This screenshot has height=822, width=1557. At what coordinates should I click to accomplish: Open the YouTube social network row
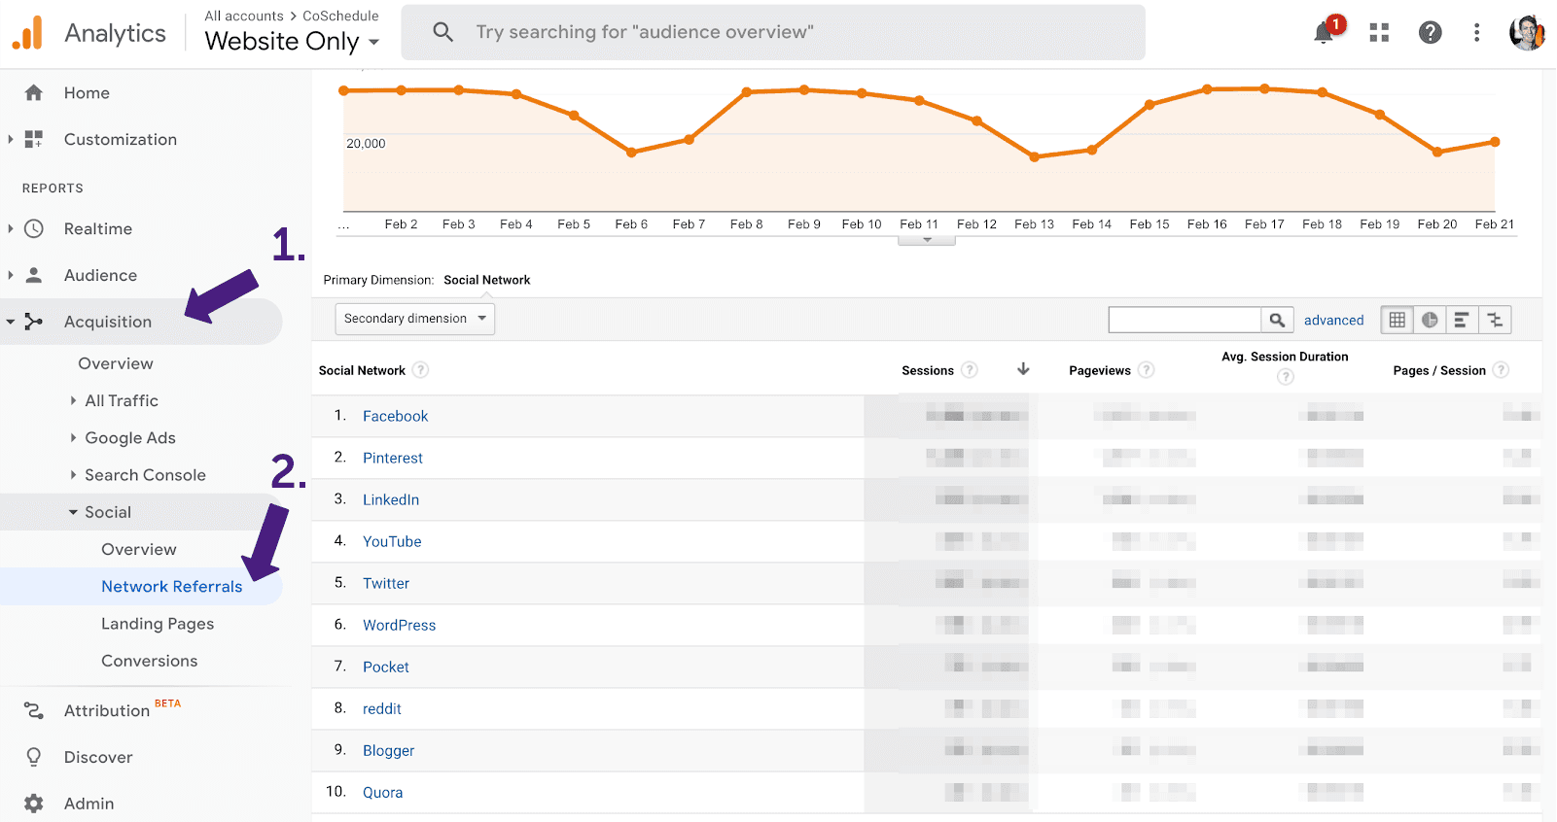click(392, 541)
